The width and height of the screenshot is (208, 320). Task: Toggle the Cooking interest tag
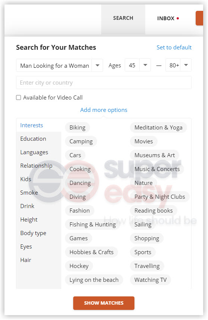pyautogui.click(x=80, y=169)
